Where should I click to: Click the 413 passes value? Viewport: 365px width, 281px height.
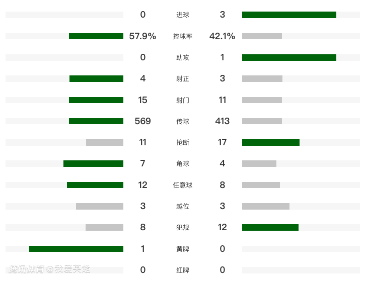click(x=222, y=121)
